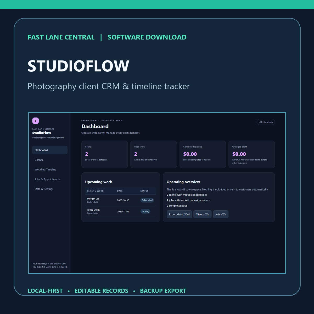
Task: Click the CLIENT / WORK column header
Action: click(x=95, y=191)
